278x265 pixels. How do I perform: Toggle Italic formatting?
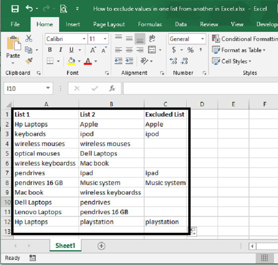(x=60, y=50)
